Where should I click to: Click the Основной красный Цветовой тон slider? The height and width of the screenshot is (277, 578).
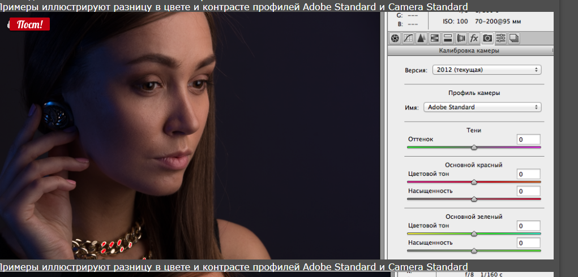pos(474,182)
